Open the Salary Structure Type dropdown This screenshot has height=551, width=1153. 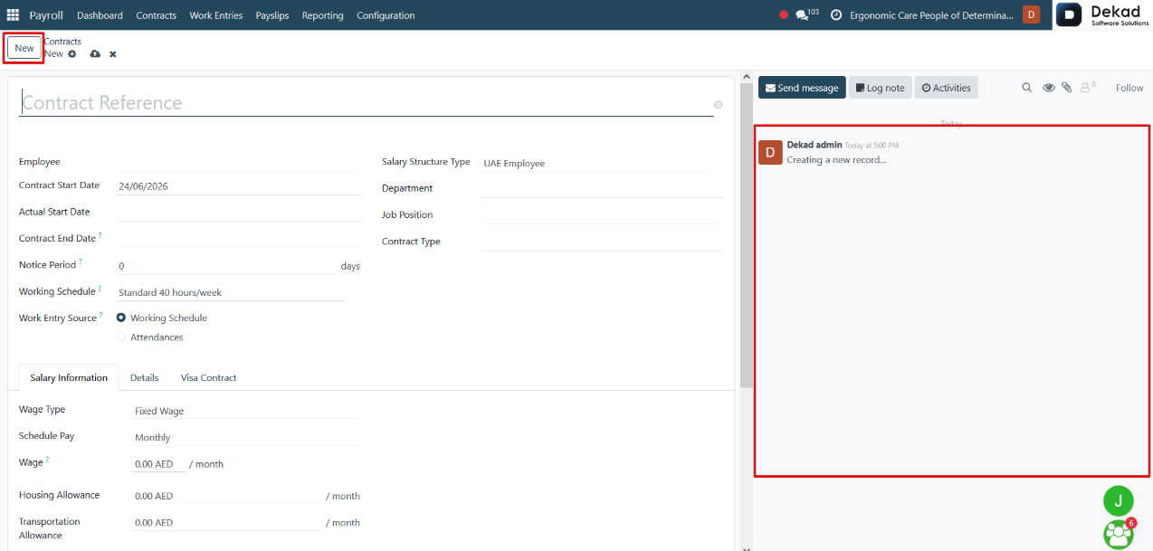point(594,163)
